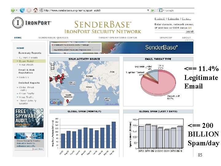Open the map Terms of Use link
This screenshot has width=221, height=166.
(112, 104)
